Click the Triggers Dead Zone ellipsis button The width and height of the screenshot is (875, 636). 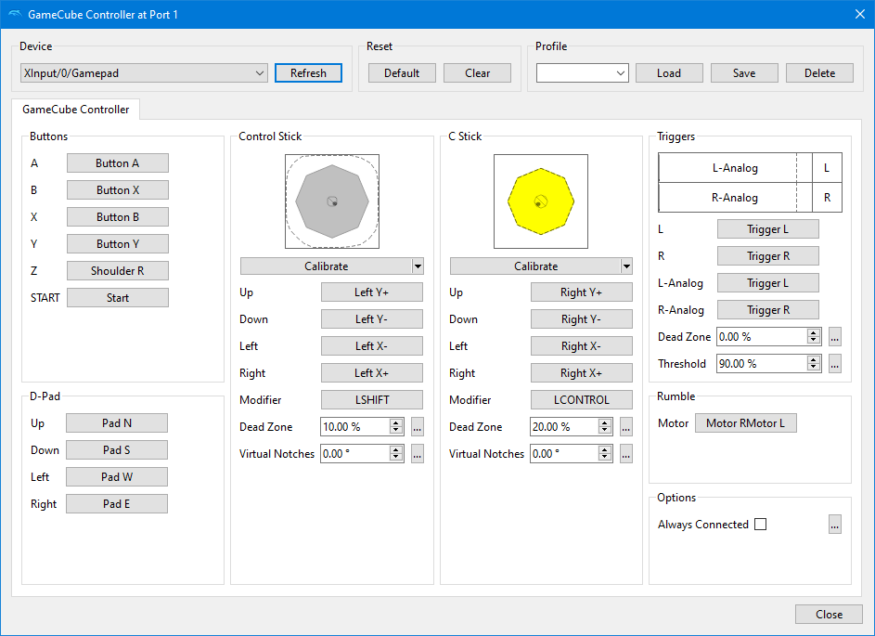point(835,337)
